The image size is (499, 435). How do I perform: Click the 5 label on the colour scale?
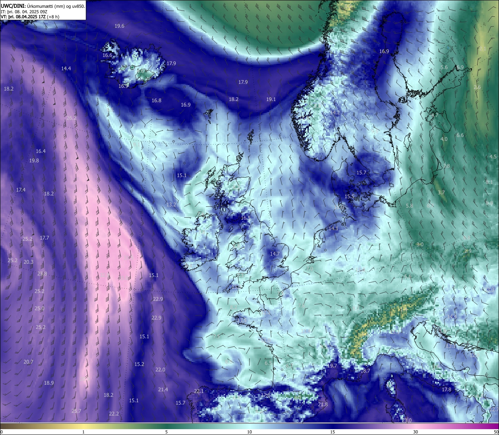tap(166, 432)
